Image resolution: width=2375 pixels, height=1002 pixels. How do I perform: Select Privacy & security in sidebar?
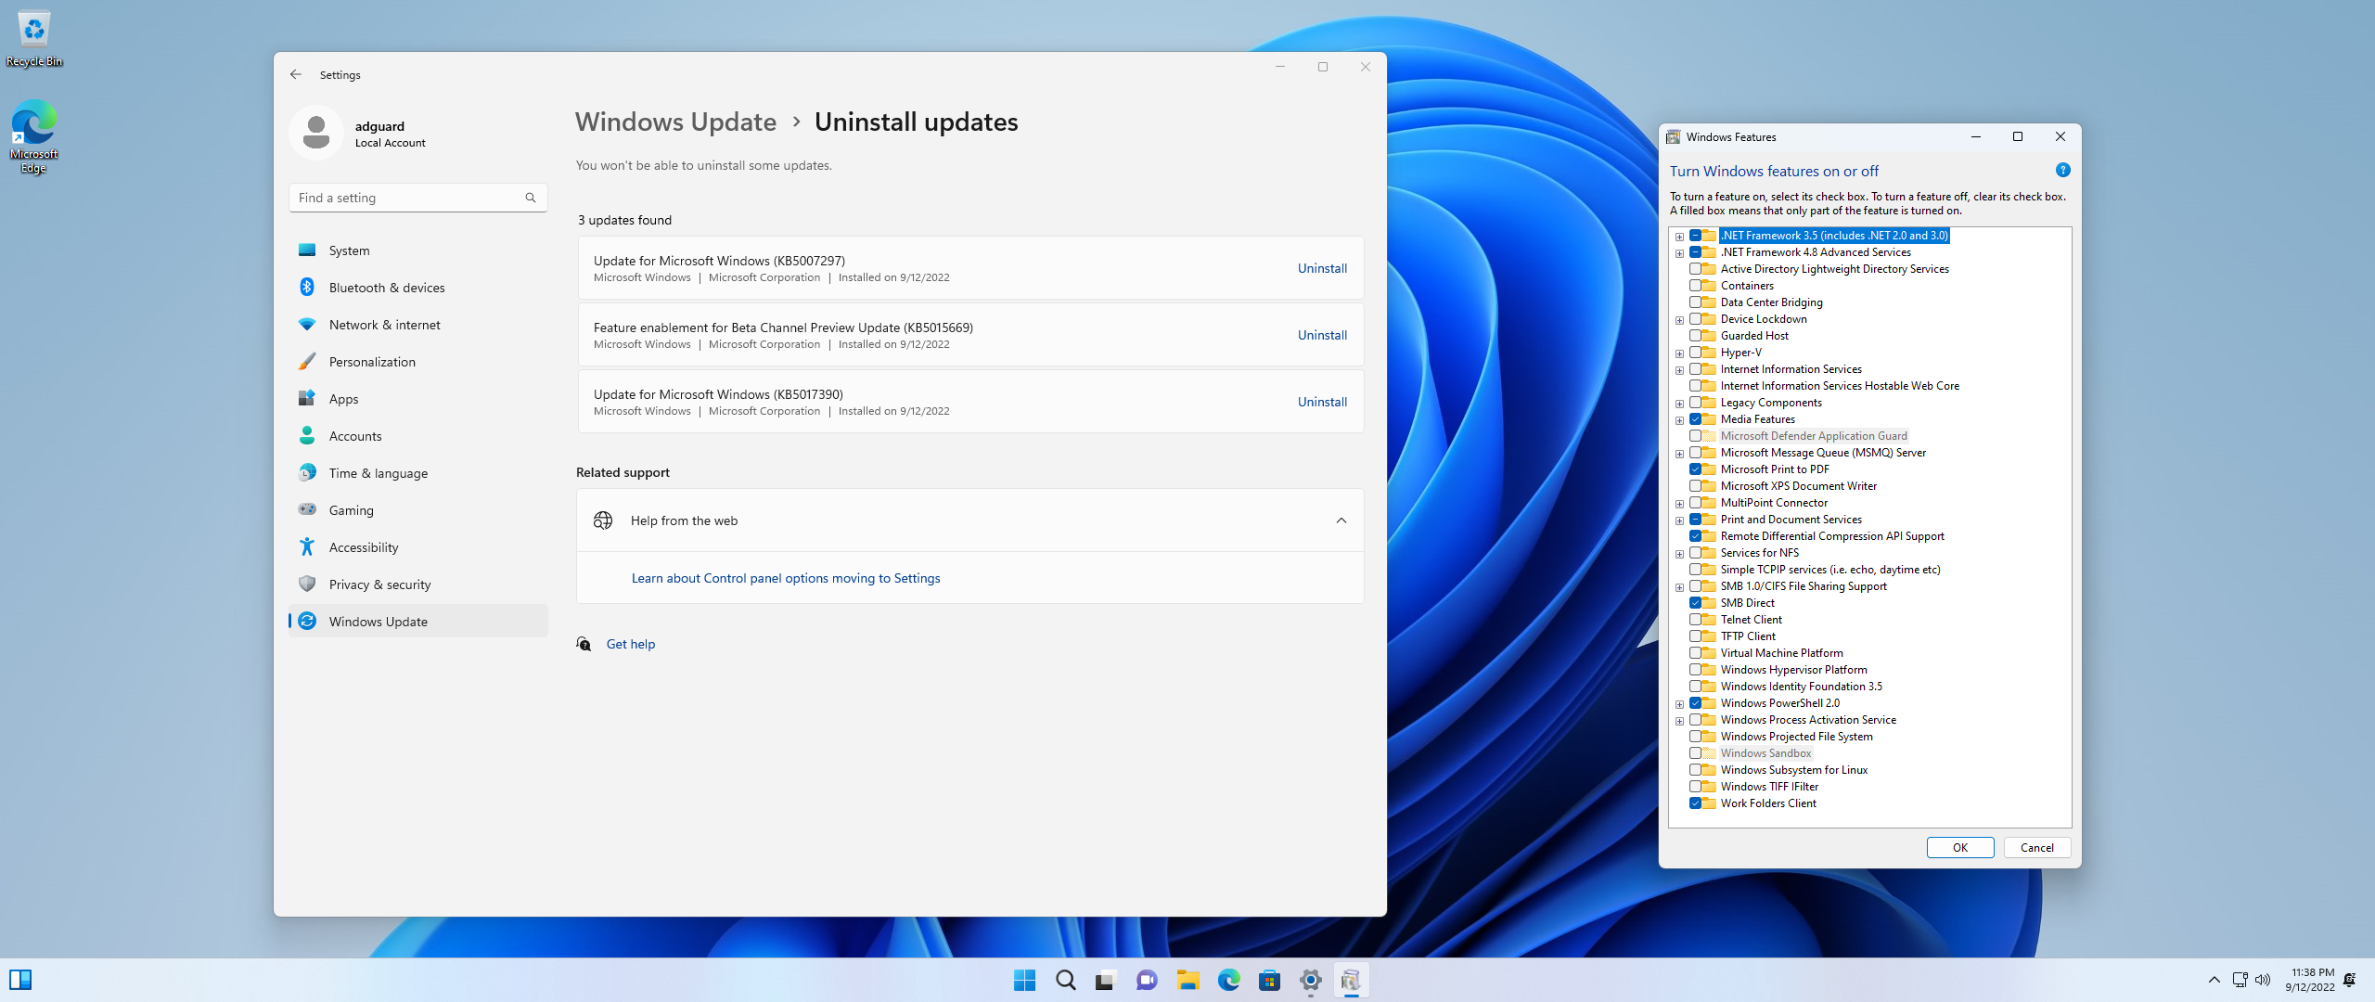pos(418,584)
